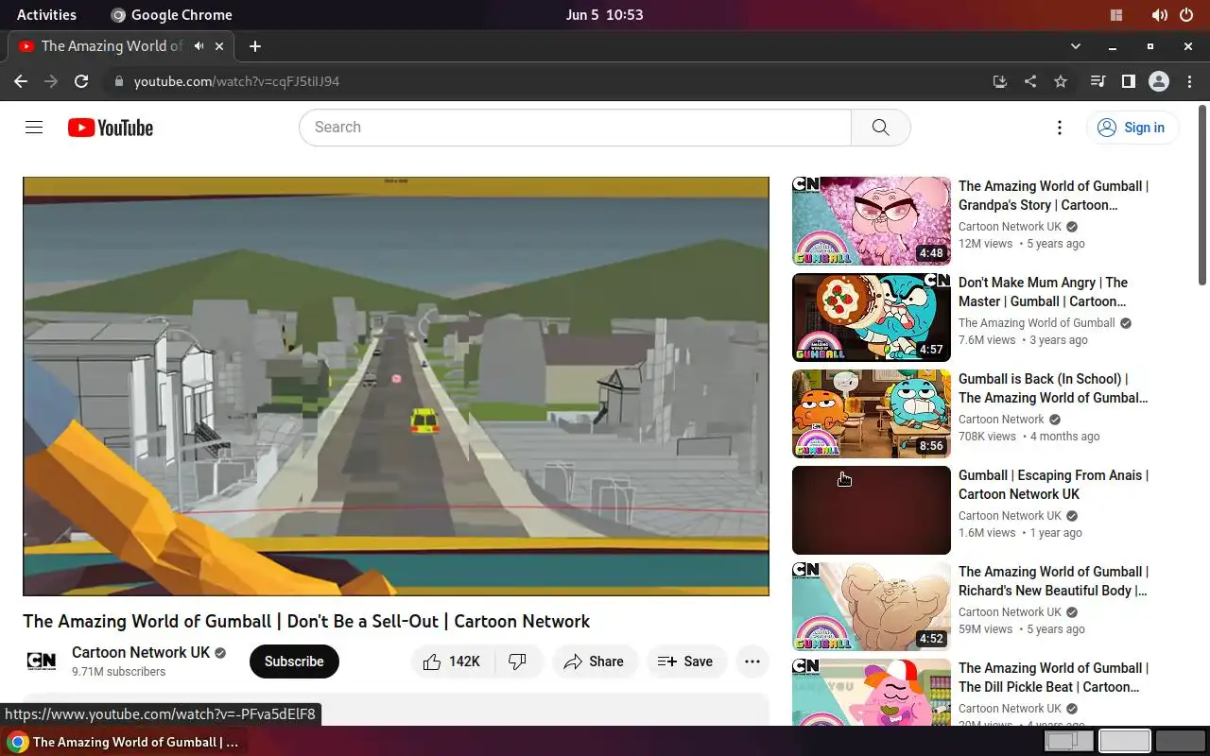Share the Don't Be a Sell-Out video

pos(595,661)
